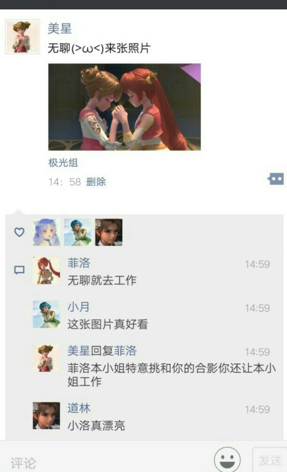Image resolution: width=287 pixels, height=472 pixels.
Task: Open post author name 美星
Action: pyautogui.click(x=60, y=29)
